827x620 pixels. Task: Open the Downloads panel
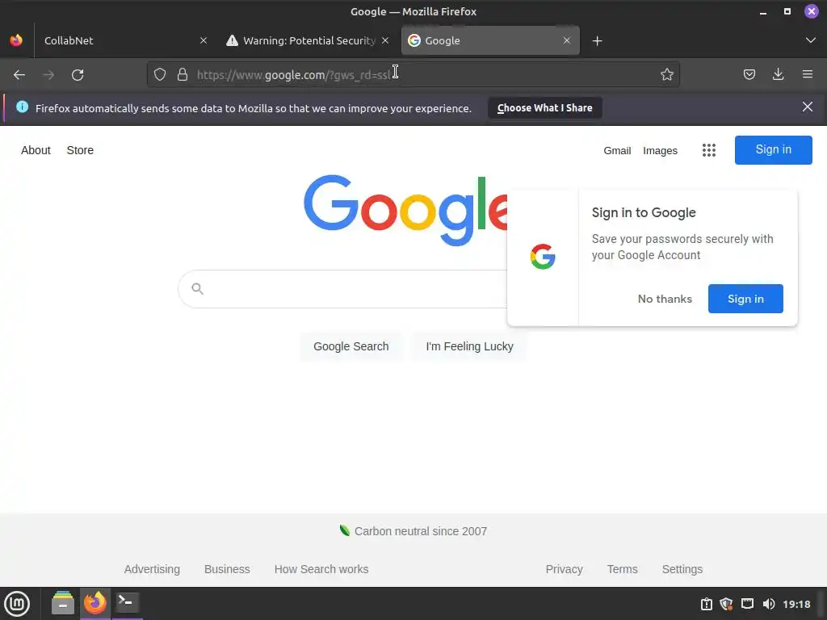click(x=778, y=74)
